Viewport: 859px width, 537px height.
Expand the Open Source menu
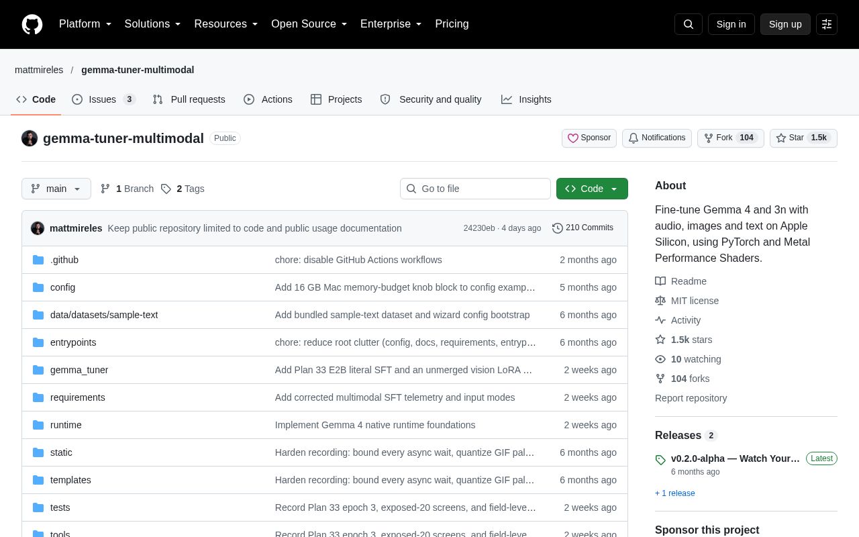309,24
